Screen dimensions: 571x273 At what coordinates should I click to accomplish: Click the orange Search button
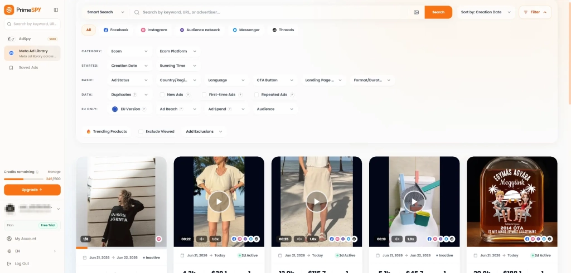(438, 12)
